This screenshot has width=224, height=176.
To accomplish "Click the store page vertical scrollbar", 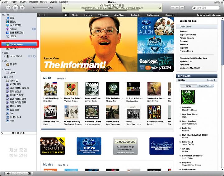I will [222, 43].
